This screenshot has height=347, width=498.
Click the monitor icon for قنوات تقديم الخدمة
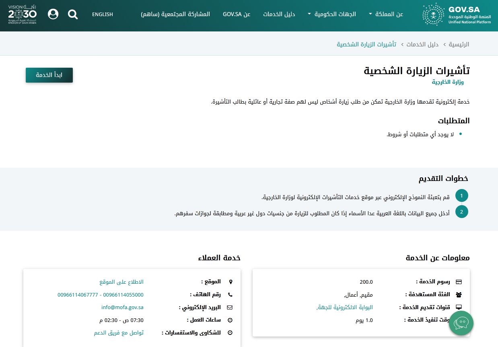pyautogui.click(x=459, y=307)
